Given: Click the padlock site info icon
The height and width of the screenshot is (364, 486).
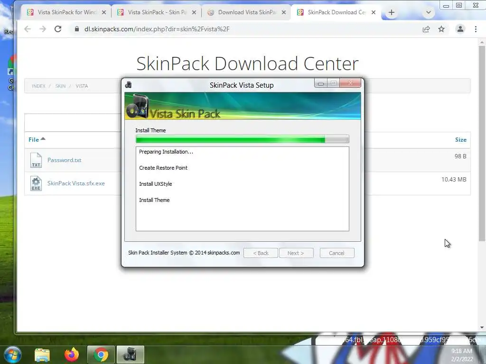Looking at the screenshot, I should [x=76, y=29].
